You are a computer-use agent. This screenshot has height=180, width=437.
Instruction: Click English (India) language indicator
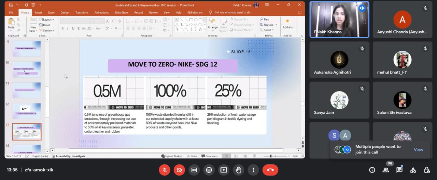pos(40,156)
